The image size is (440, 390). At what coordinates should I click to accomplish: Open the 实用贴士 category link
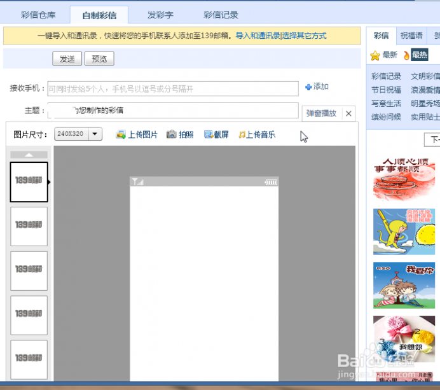(x=425, y=117)
